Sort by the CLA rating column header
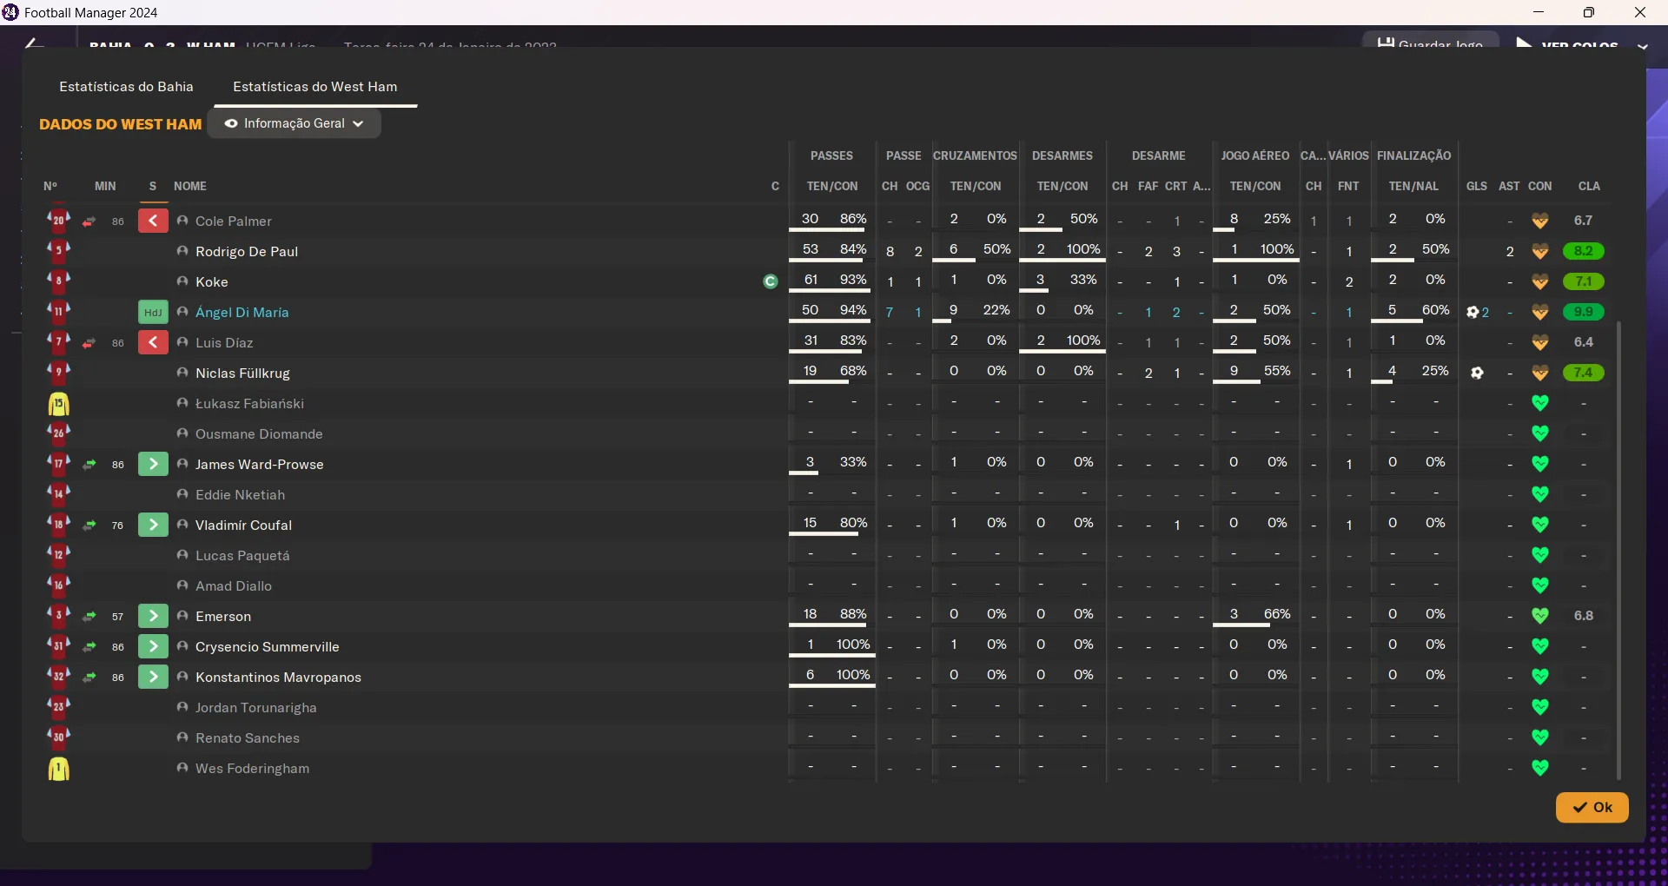1668x886 pixels. pos(1589,186)
